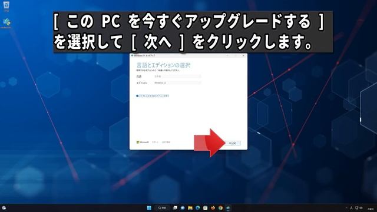The height and width of the screenshot is (212, 377).
Task: Launch Firefox from the taskbar
Action: pyautogui.click(x=213, y=208)
